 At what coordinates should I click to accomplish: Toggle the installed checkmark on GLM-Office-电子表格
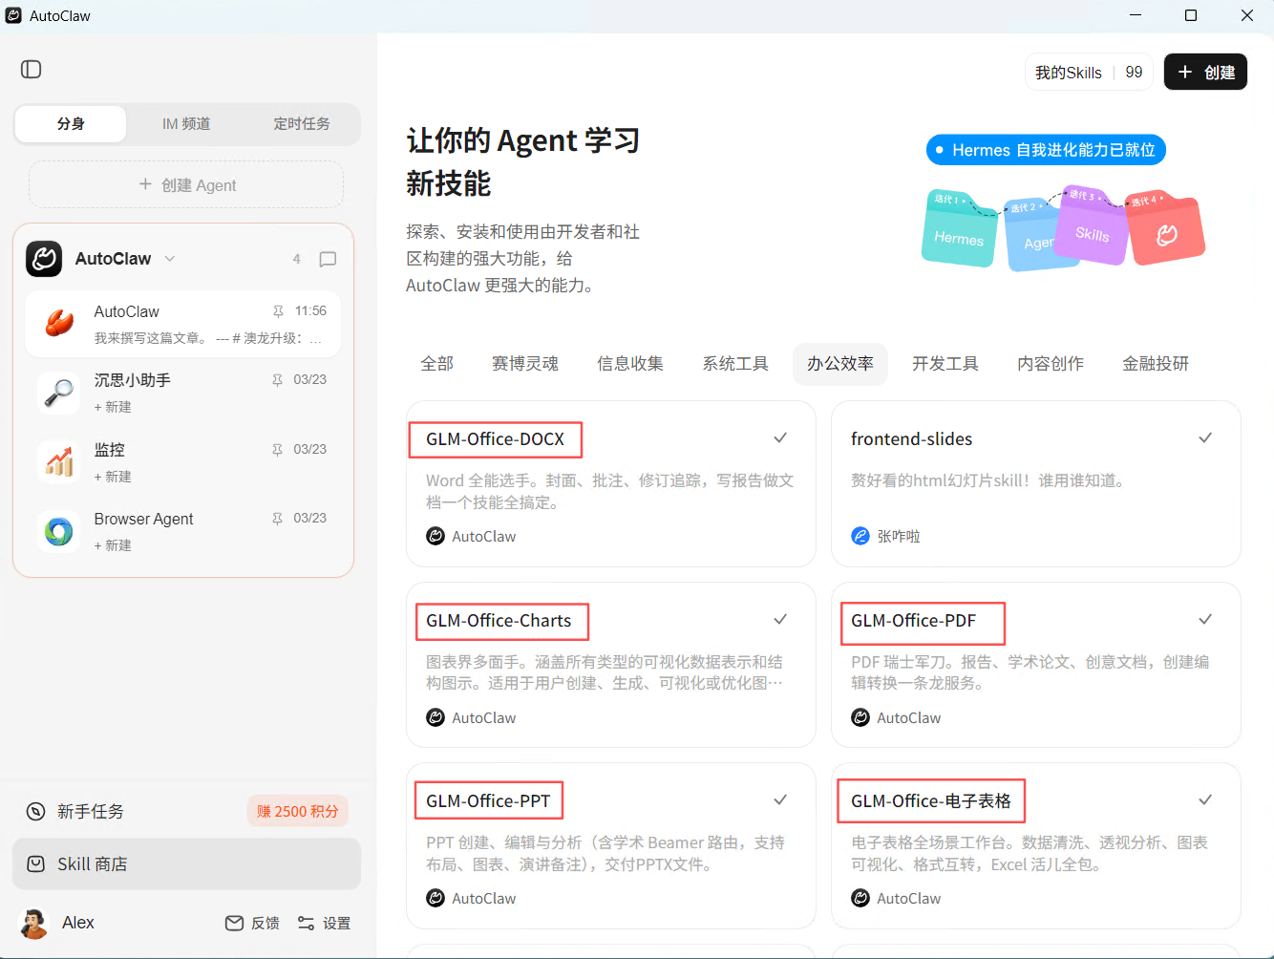point(1205,799)
